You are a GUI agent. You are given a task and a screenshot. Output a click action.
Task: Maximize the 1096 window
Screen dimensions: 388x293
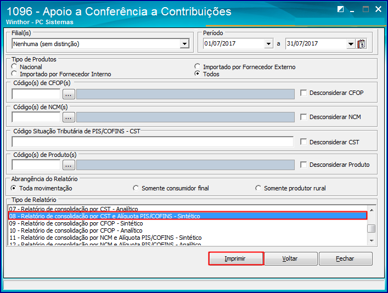coord(365,9)
